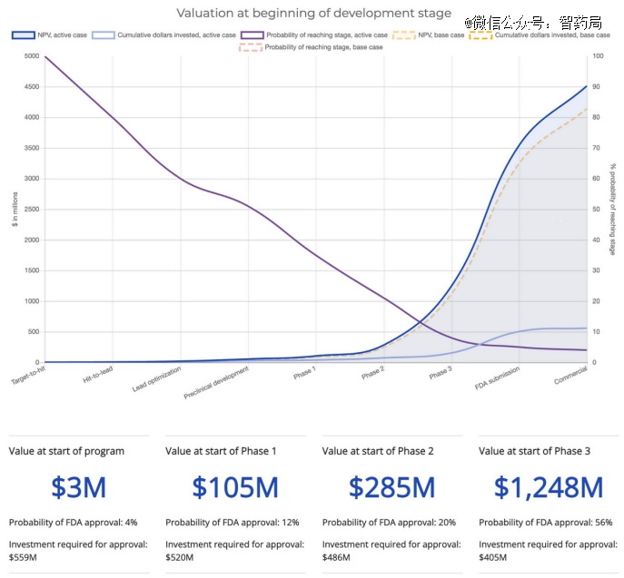Toggle Probability of reaching stage, base case swatch
This screenshot has width=624, height=578.
251,47
